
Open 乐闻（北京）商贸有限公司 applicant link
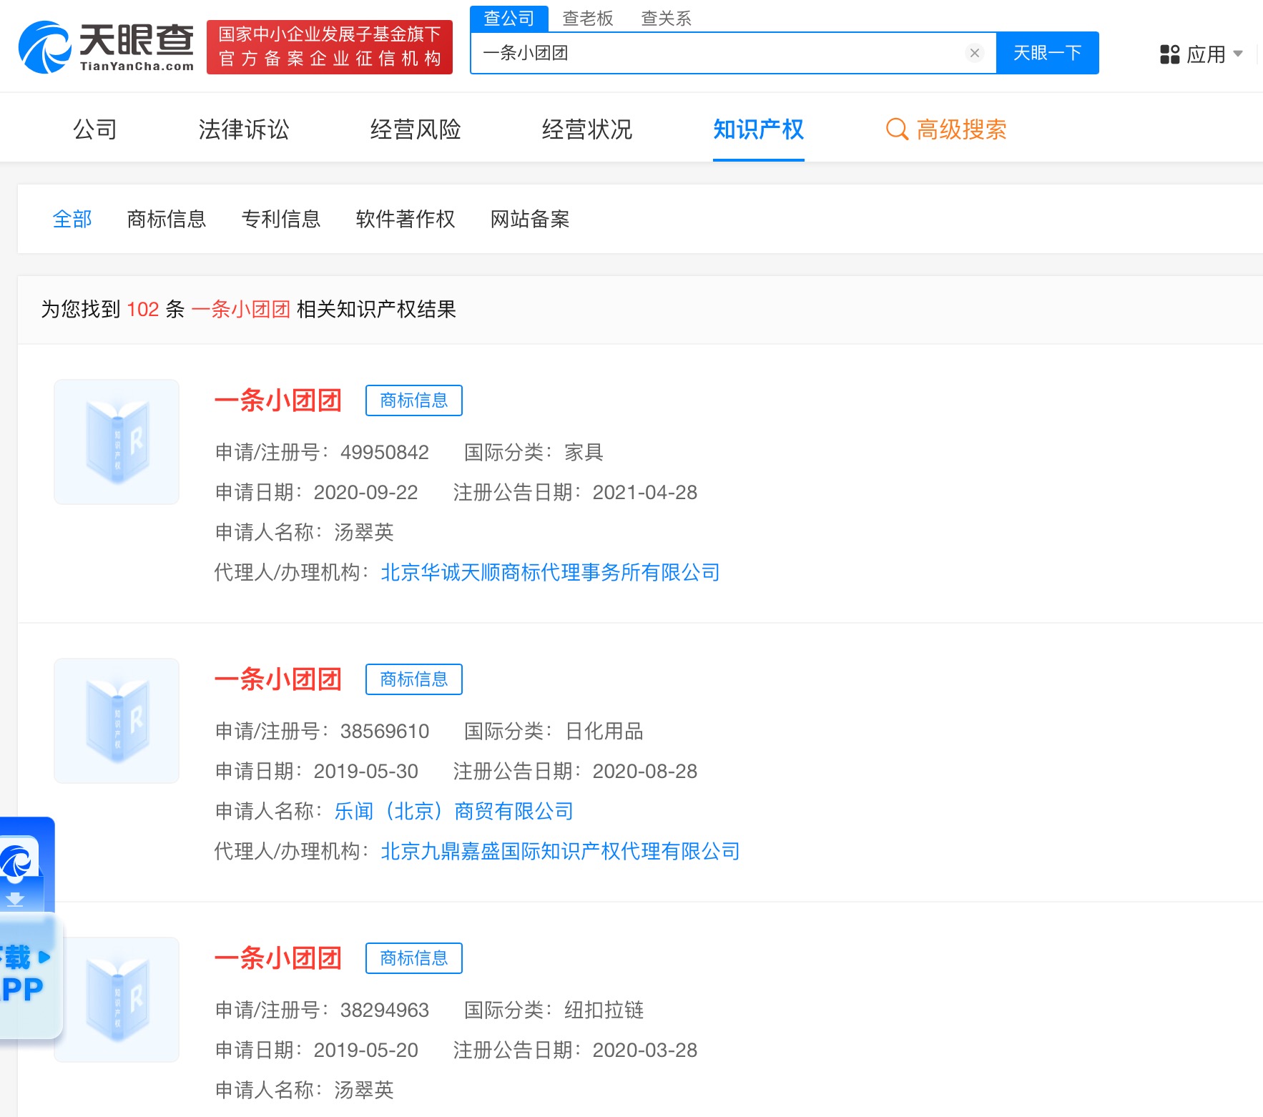(x=453, y=811)
